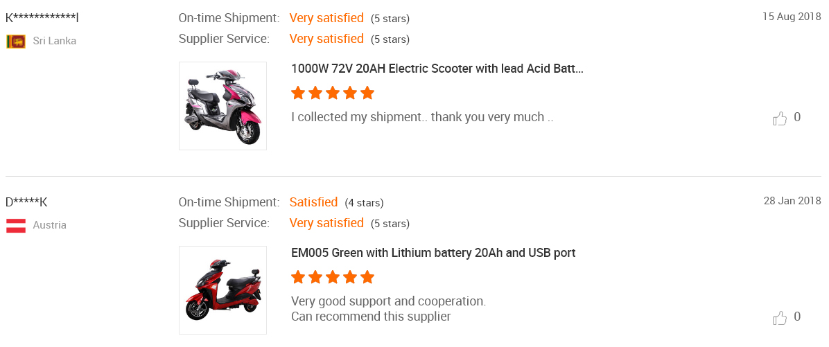829x347 pixels.
Task: Like the Sri Lanka buyer's review
Action: (x=780, y=118)
